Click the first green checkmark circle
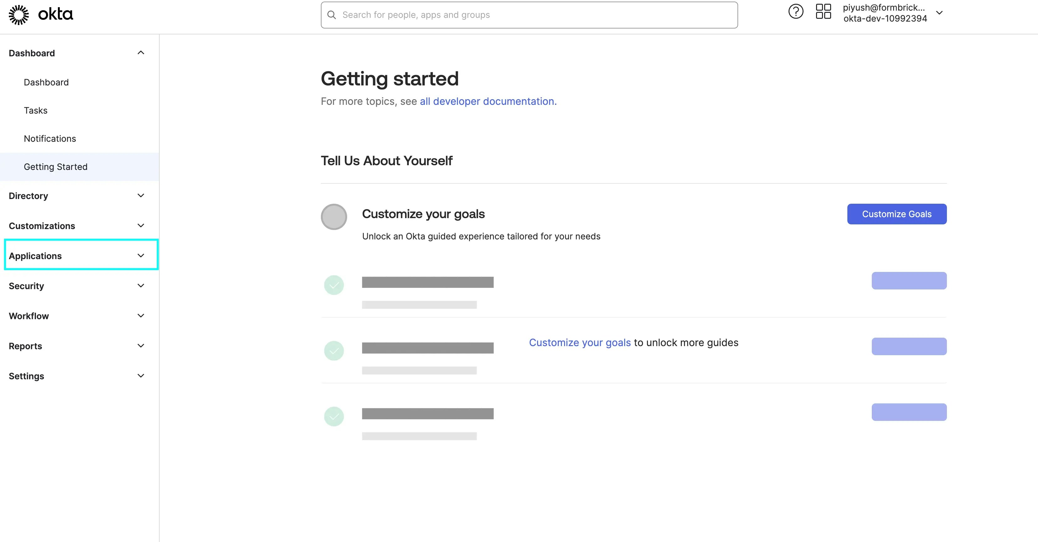The width and height of the screenshot is (1038, 542). 334,285
